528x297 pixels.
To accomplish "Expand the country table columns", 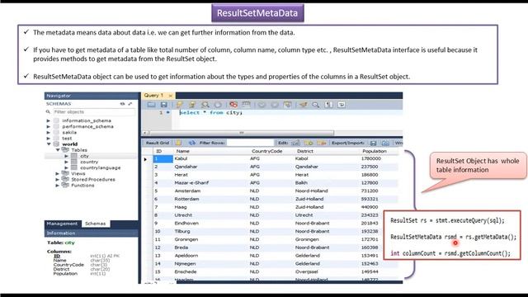I will click(x=66, y=162).
